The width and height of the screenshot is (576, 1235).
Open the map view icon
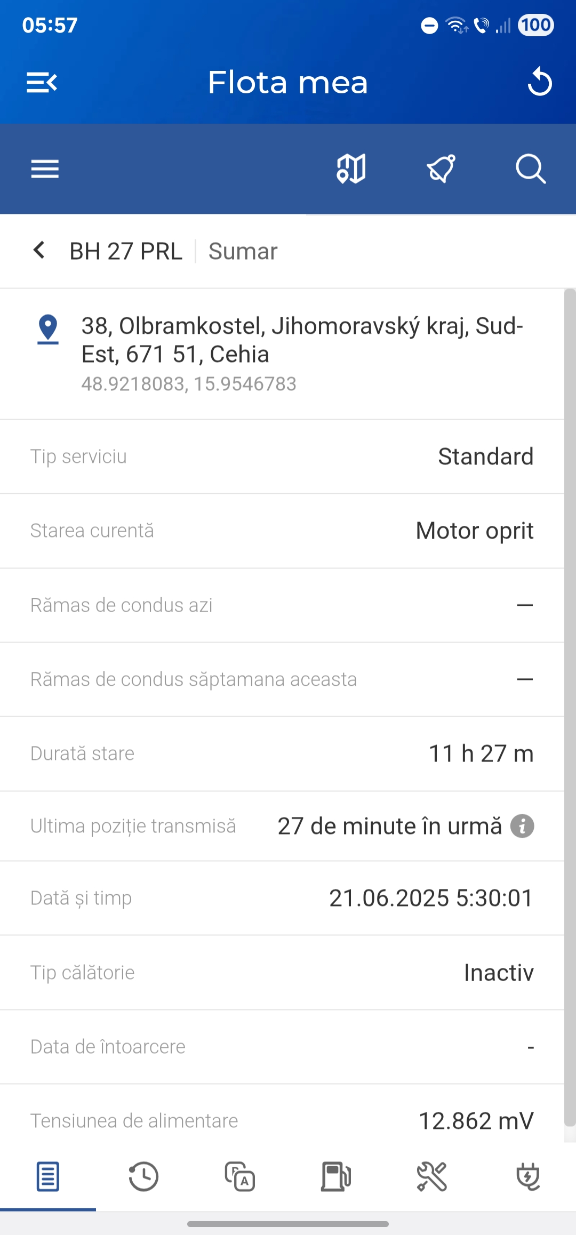coord(351,169)
